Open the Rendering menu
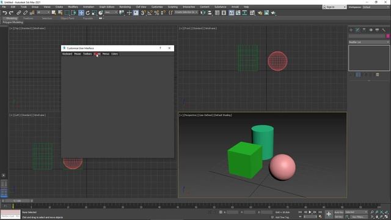Screen dimensions: 391x220 [x=125, y=7]
